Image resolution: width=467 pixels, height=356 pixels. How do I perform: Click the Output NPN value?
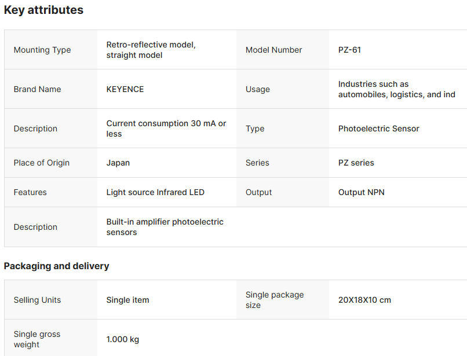click(361, 192)
